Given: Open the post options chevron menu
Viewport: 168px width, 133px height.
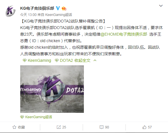Looking at the screenshot, I should tap(161, 6).
